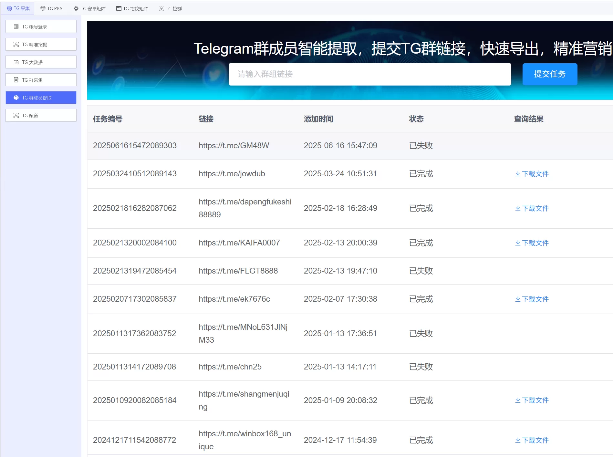The height and width of the screenshot is (457, 613).
Task: Switch to the TG 指纹矩阵 tab
Action: tap(132, 8)
